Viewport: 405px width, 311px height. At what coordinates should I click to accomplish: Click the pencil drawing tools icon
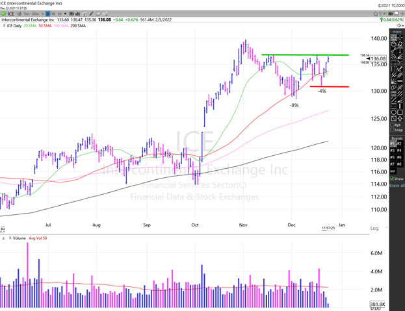tap(91, 14)
